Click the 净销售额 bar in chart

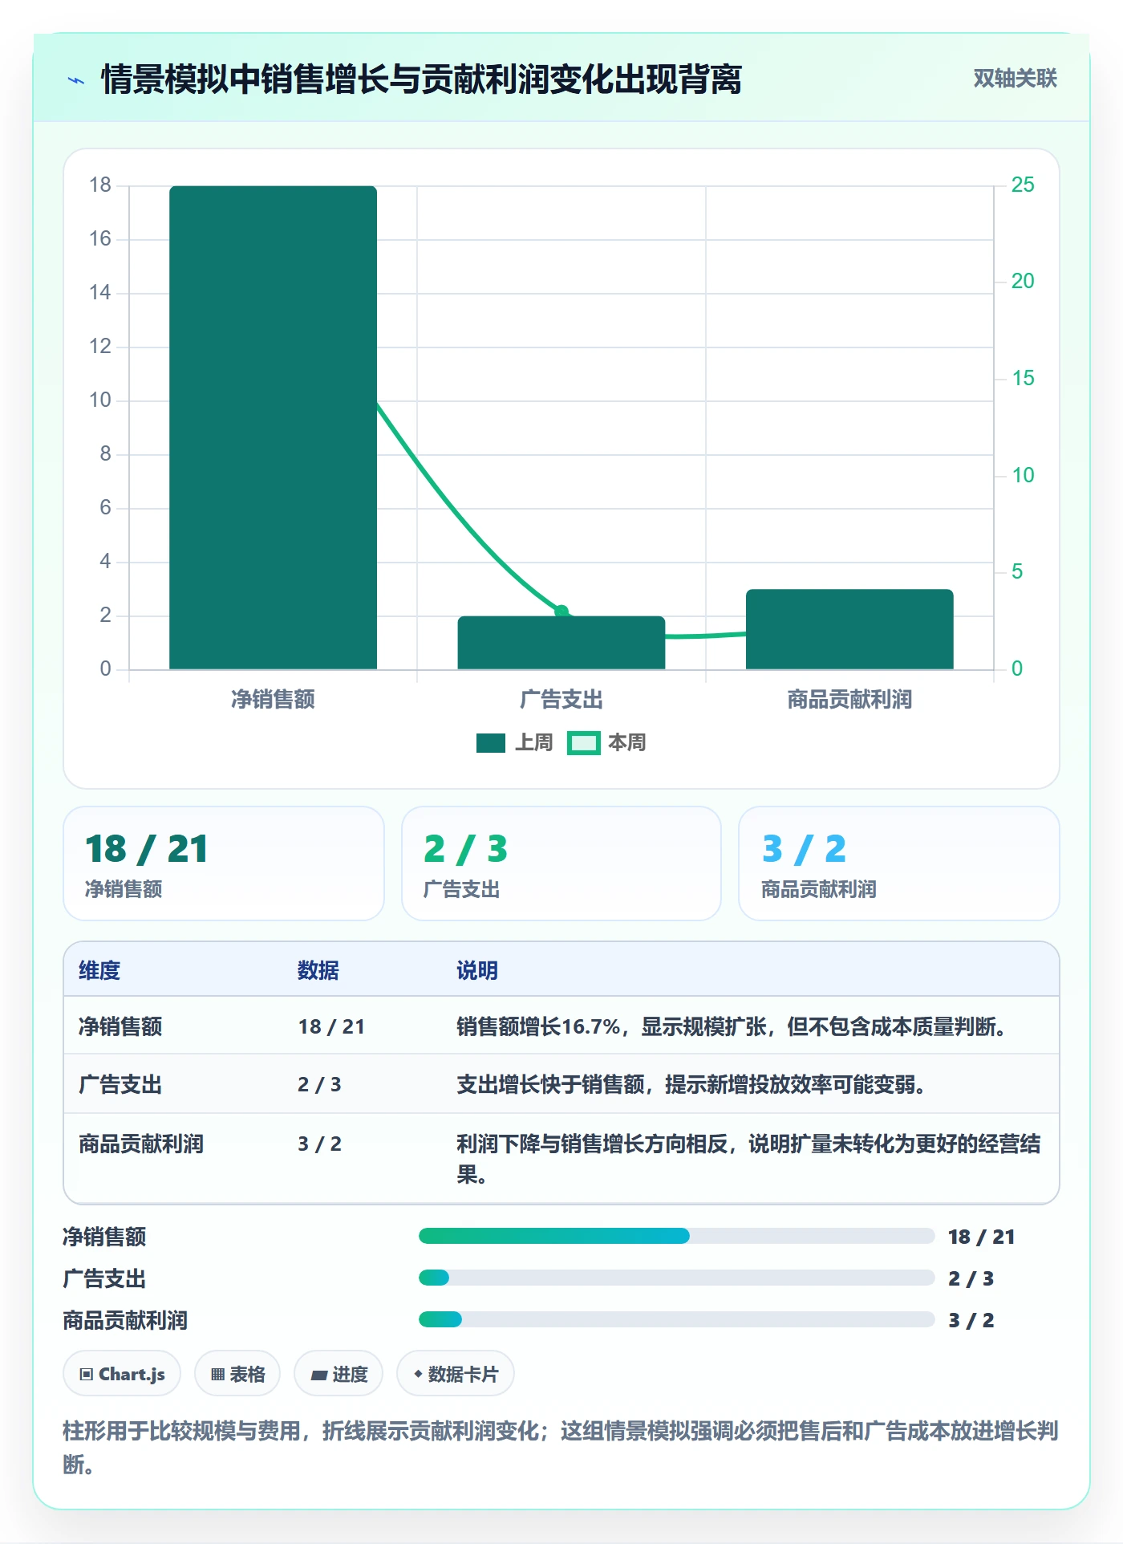coord(273,427)
